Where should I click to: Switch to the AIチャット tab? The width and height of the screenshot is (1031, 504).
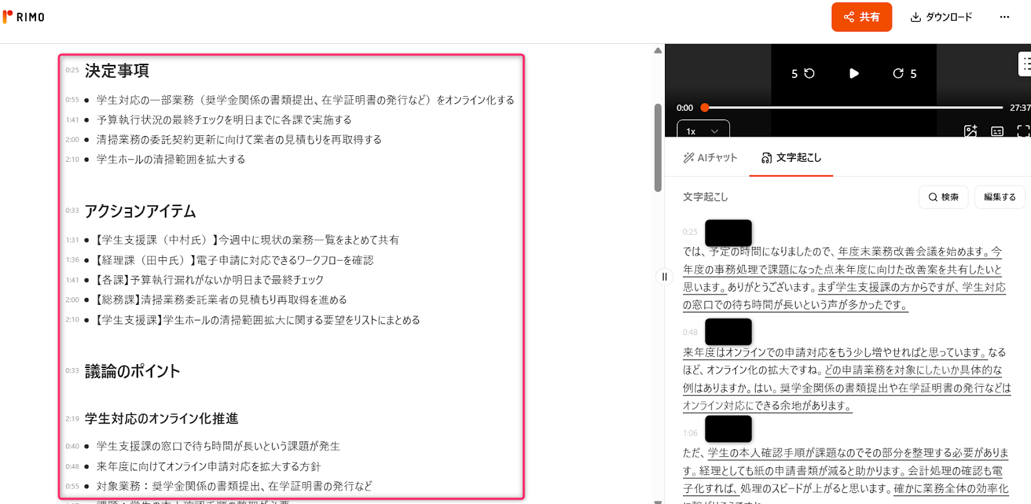(x=710, y=157)
